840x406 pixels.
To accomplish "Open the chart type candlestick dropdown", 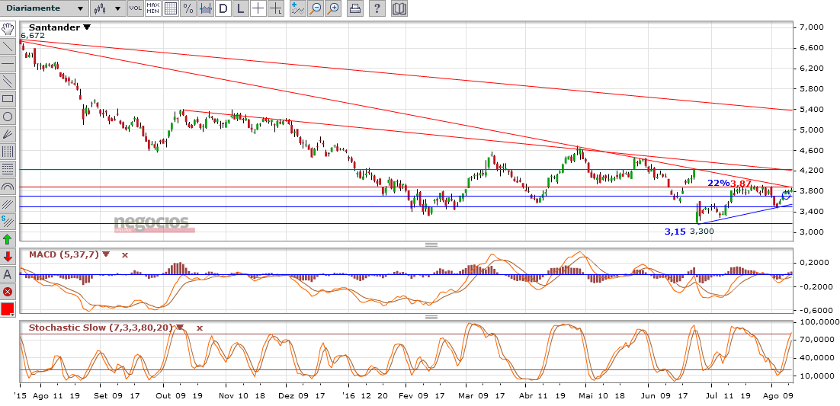I will [x=107, y=9].
